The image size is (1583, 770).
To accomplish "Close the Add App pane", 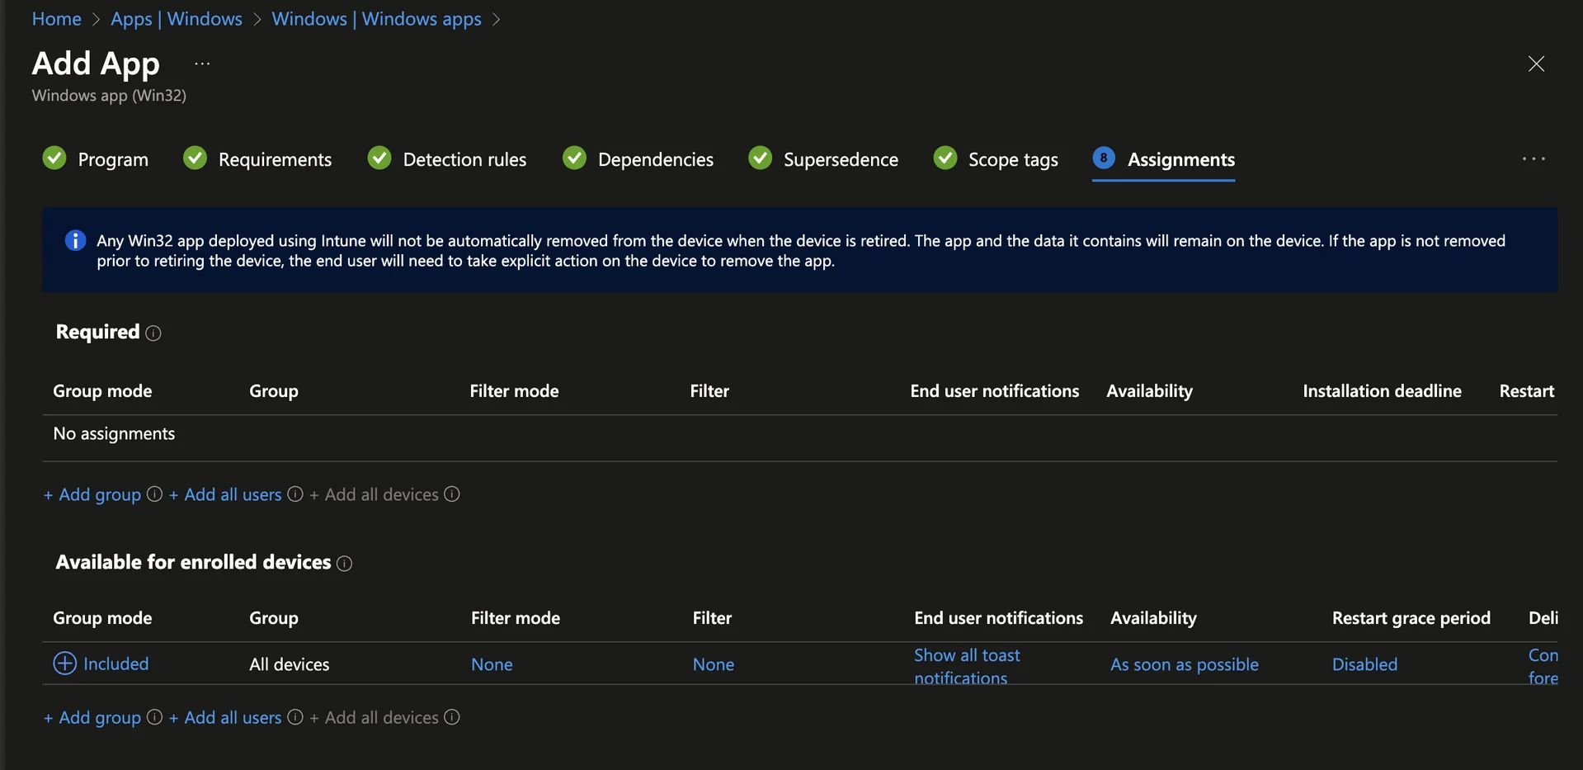I will [x=1536, y=64].
